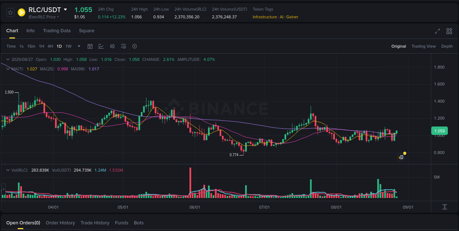Open the date range calendar picker
Image resolution: width=459 pixels, height=231 pixels.
pyautogui.click(x=90, y=46)
